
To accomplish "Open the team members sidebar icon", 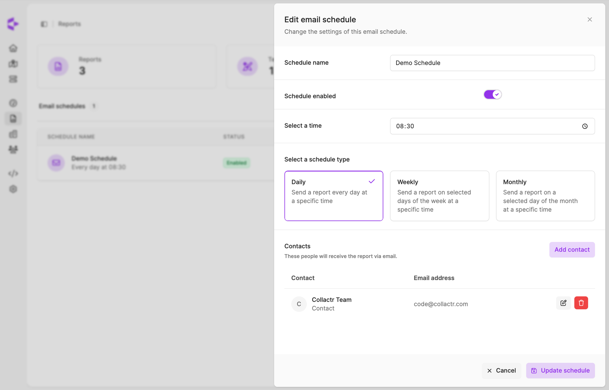I will 13,149.
